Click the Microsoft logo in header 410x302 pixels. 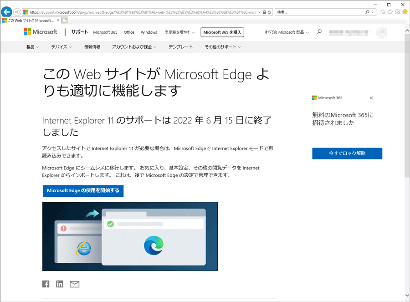(x=41, y=32)
